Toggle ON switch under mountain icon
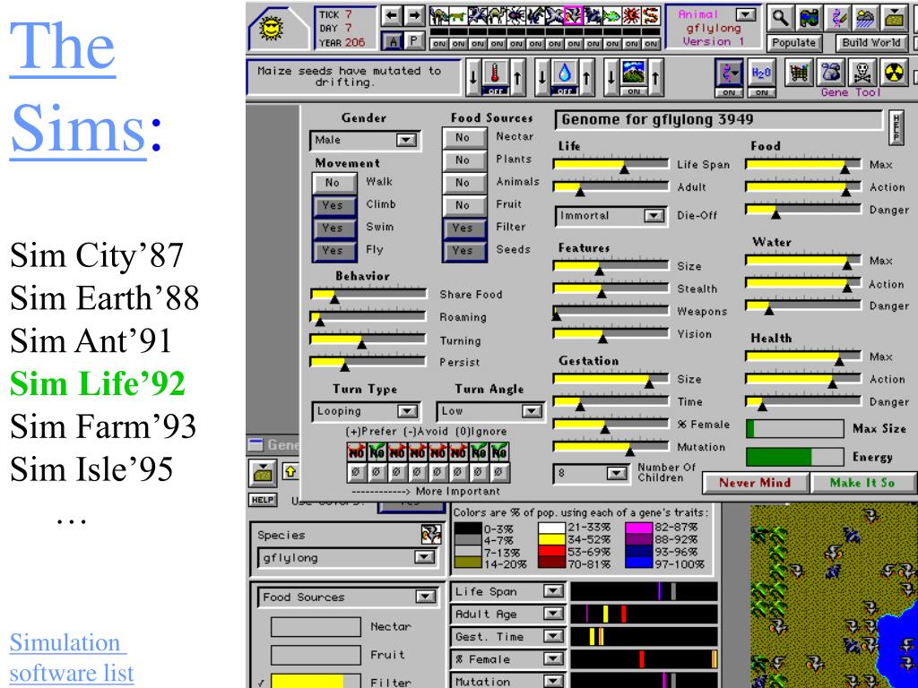918x688 pixels. pos(634,92)
